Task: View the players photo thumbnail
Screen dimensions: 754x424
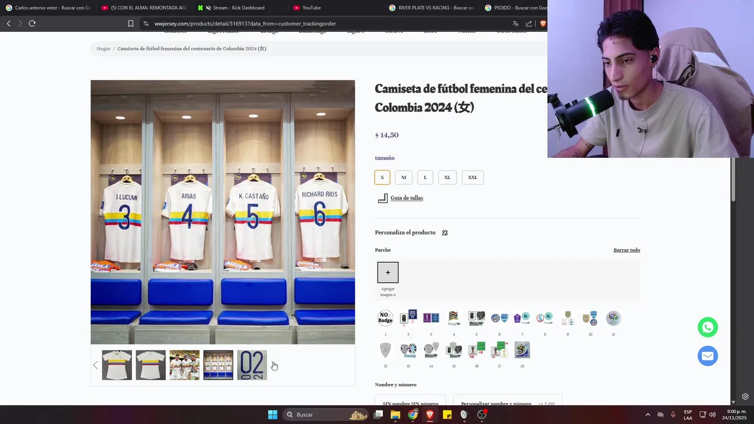Action: 184,365
